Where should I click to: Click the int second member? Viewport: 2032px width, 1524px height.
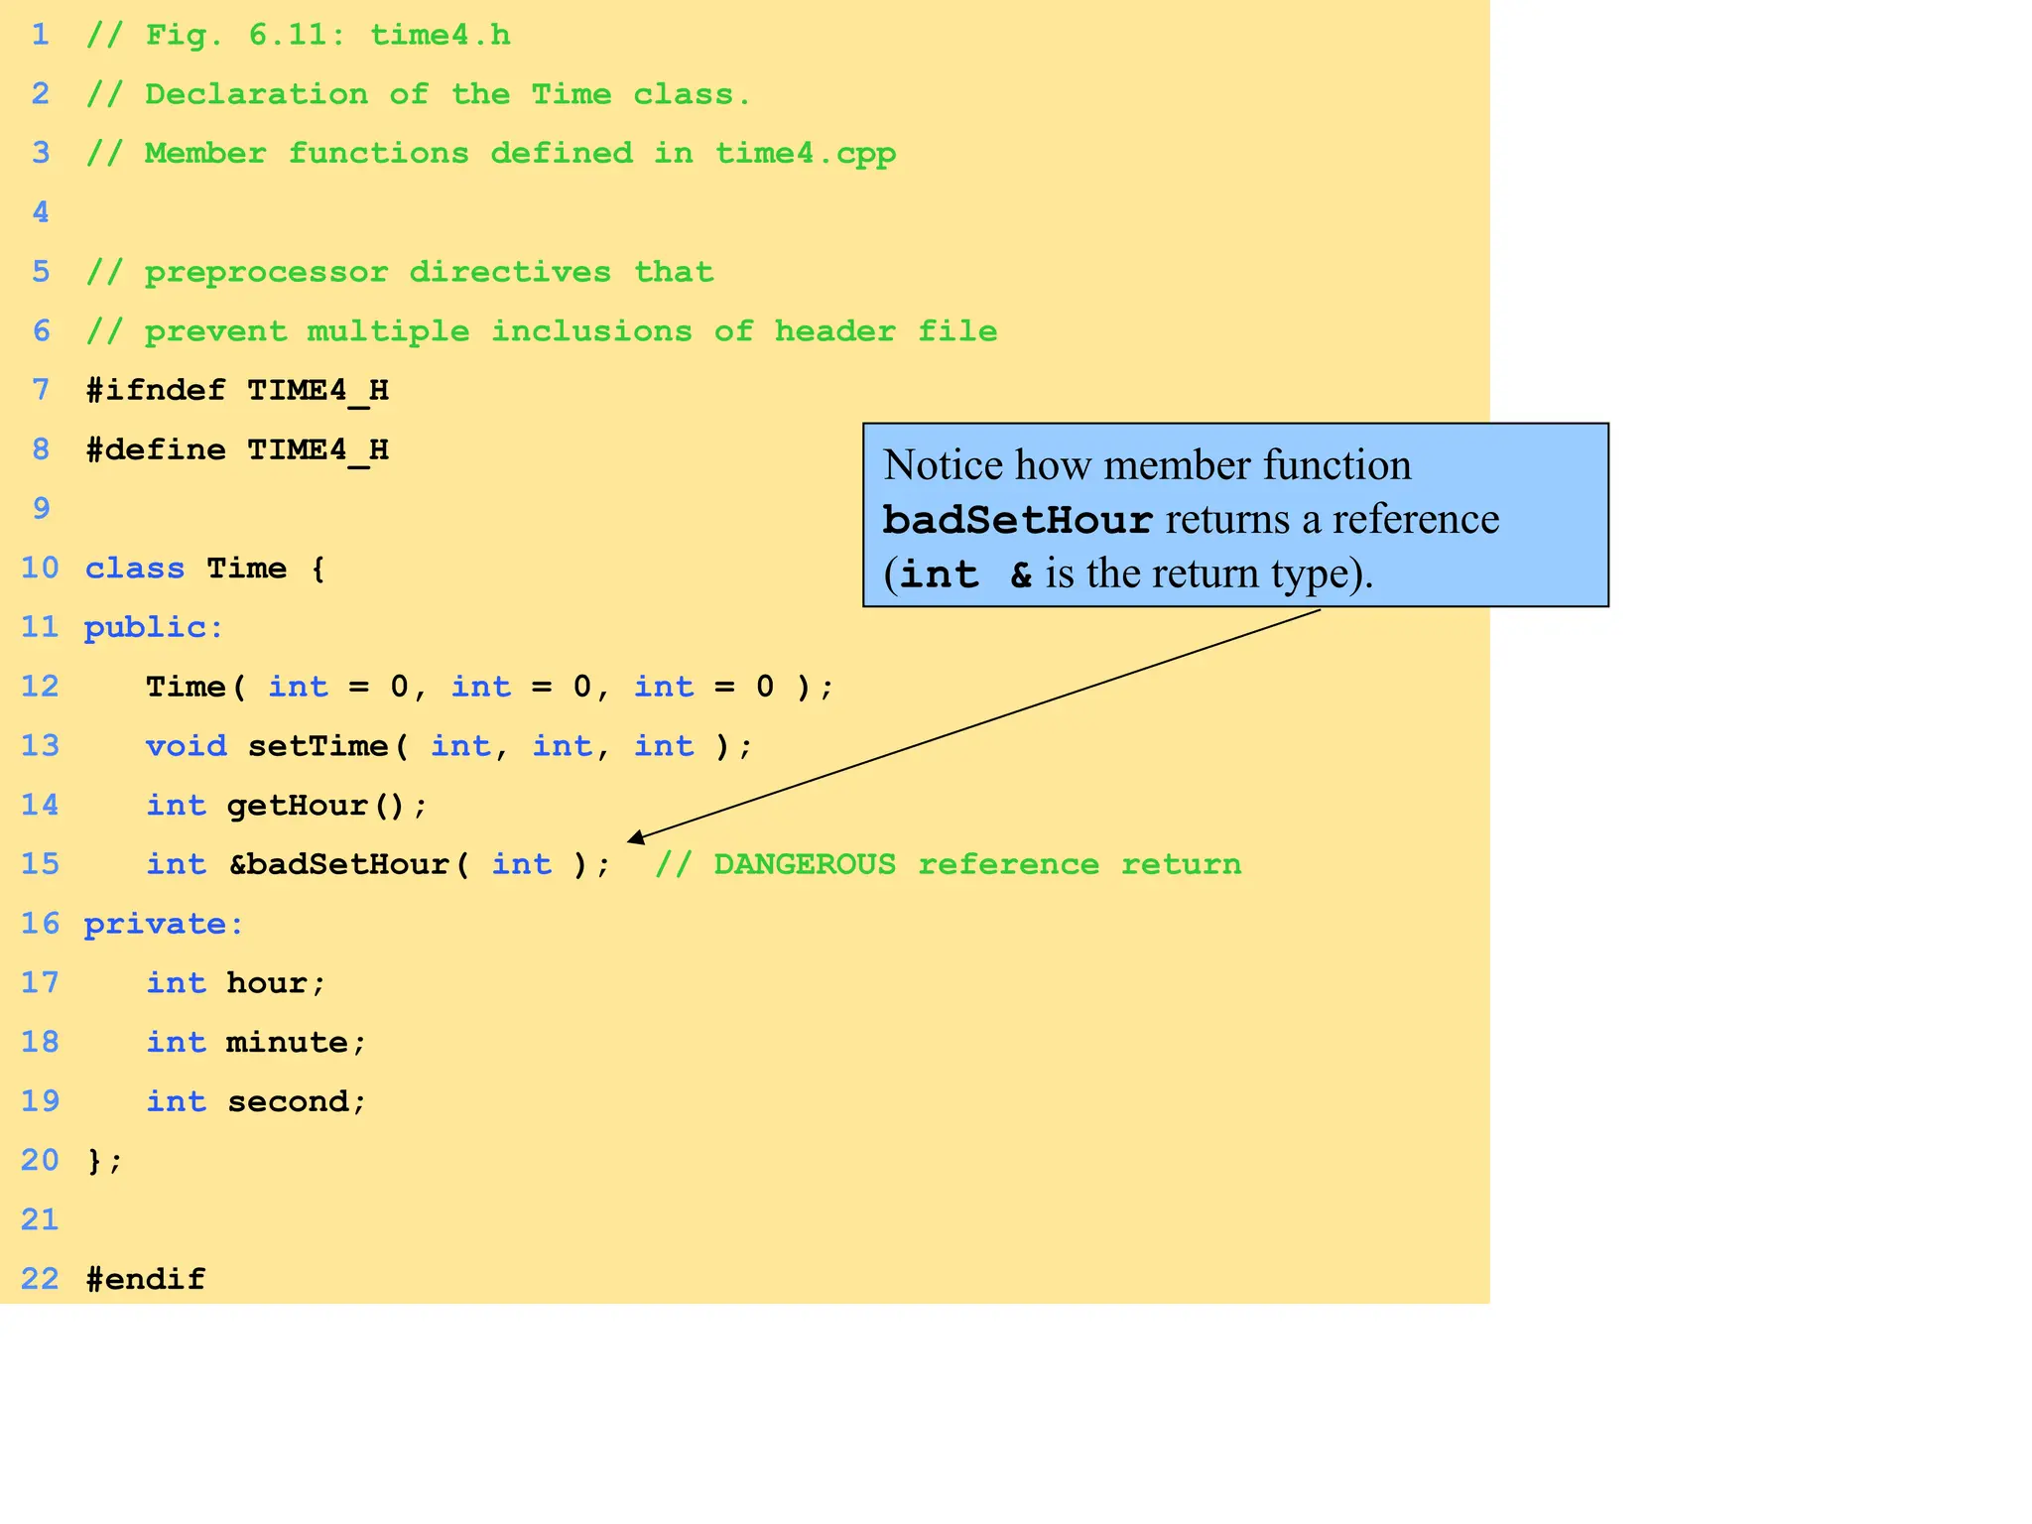[x=256, y=1101]
